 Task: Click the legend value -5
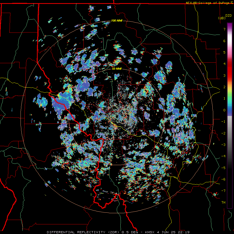[223, 168]
